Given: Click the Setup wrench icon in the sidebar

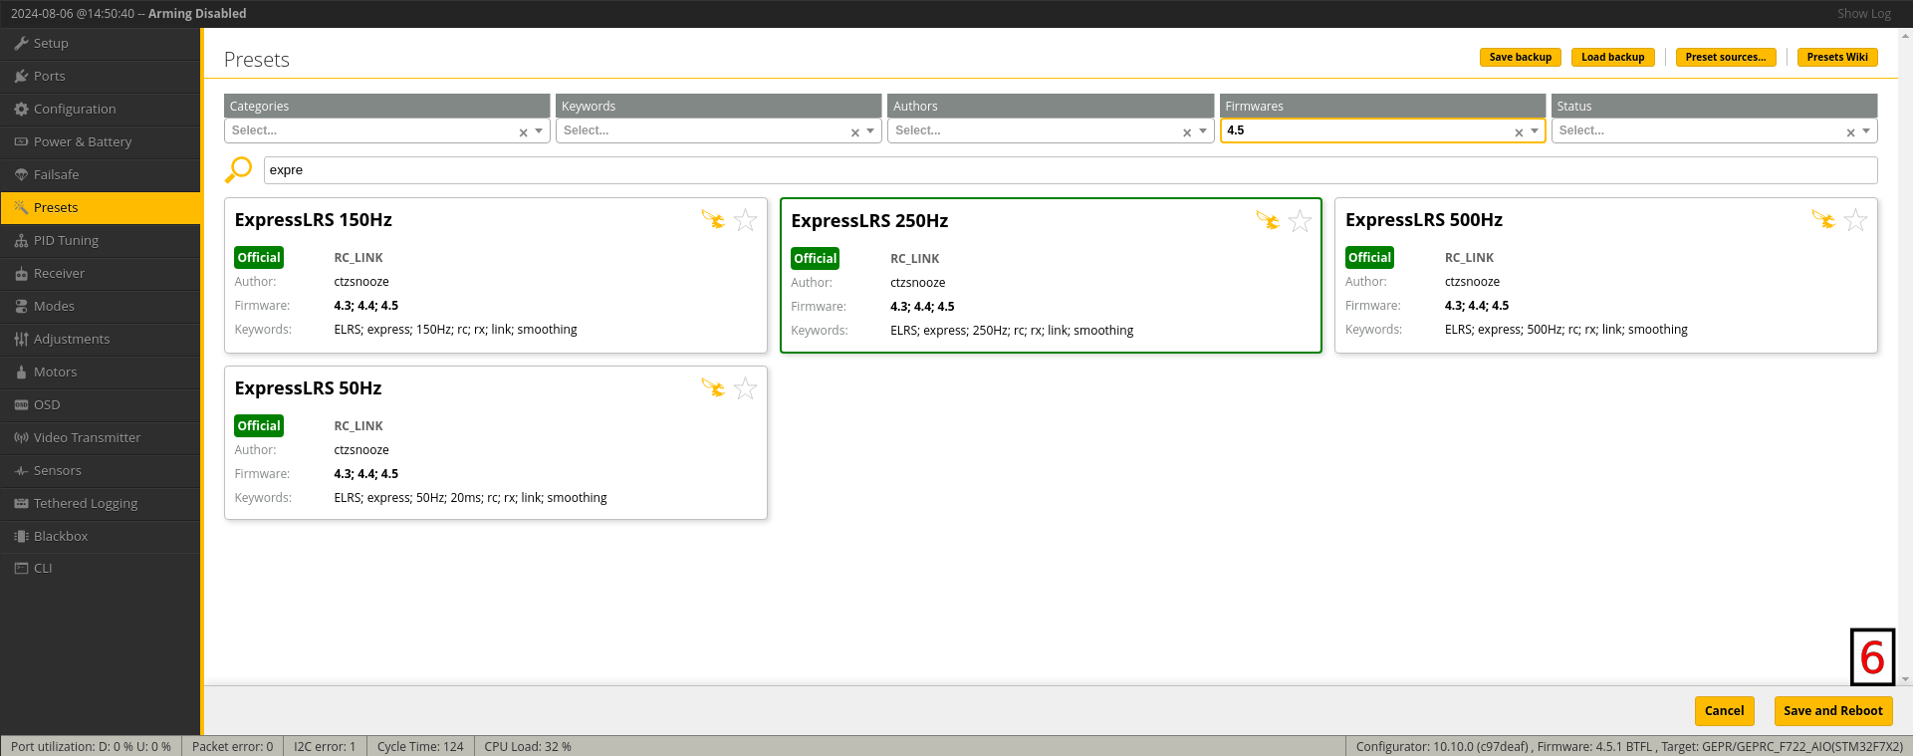Looking at the screenshot, I should click(x=21, y=43).
